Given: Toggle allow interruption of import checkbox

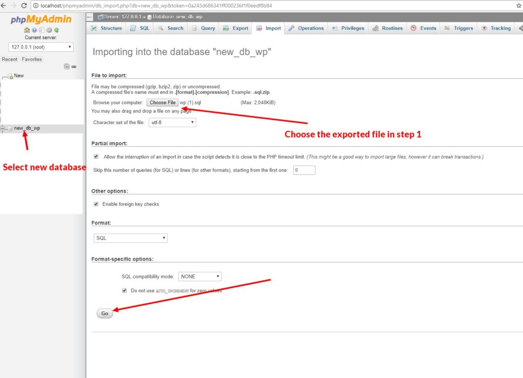Looking at the screenshot, I should click(96, 157).
